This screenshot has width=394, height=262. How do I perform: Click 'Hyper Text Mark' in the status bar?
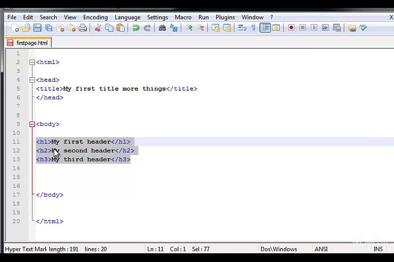click(26, 249)
